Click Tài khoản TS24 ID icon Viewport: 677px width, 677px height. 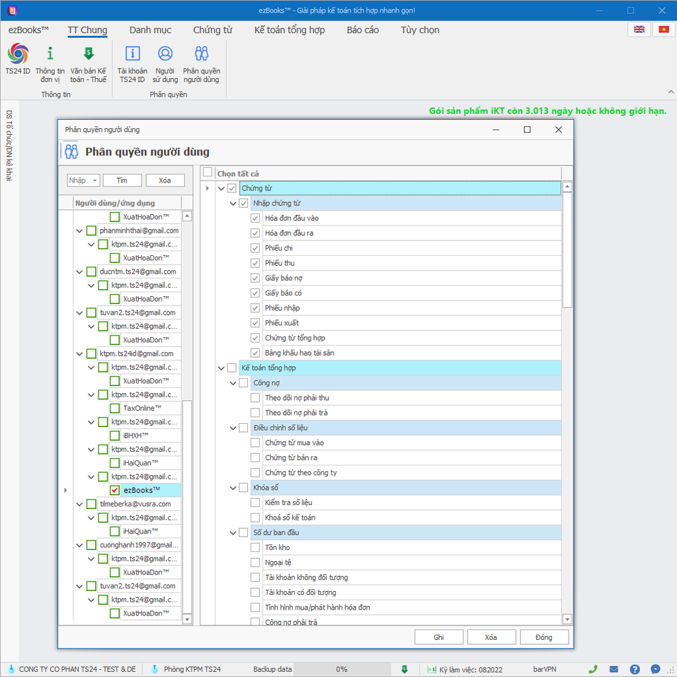point(132,55)
